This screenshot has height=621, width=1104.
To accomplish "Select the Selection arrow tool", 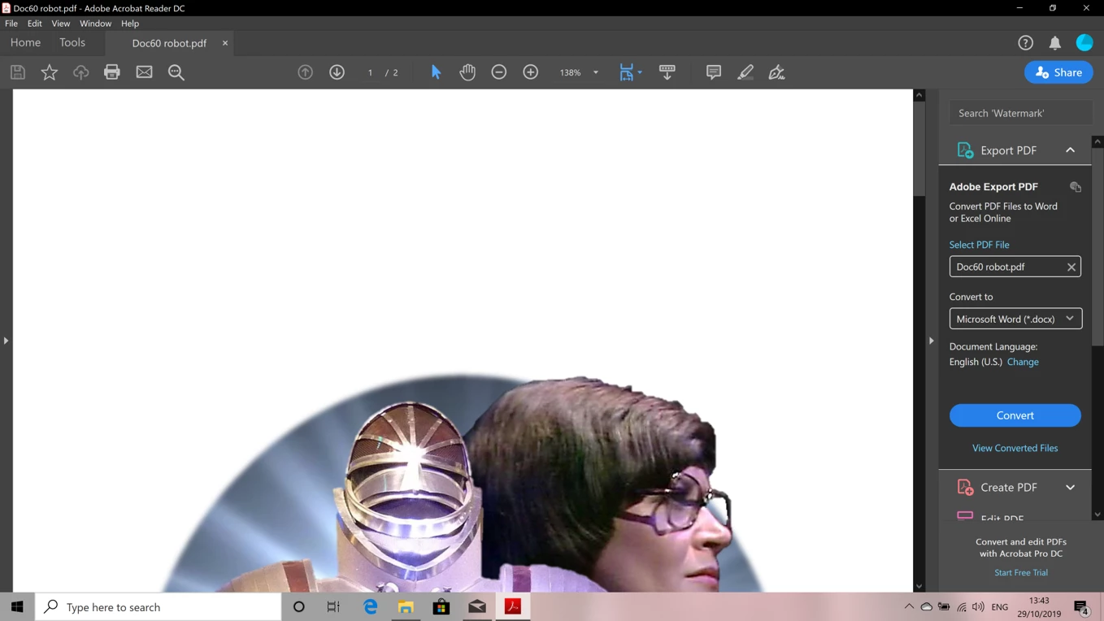I will click(436, 72).
